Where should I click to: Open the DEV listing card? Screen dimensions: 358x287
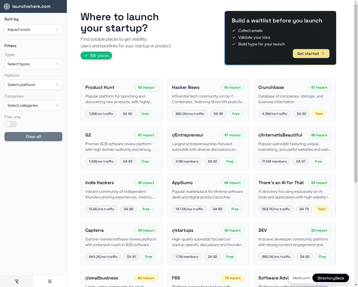pyautogui.click(x=295, y=244)
